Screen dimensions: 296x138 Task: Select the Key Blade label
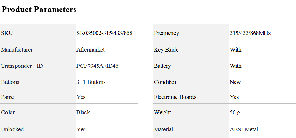pyautogui.click(x=166, y=50)
